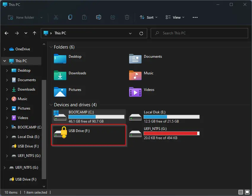Open the See more ellipsis menu
This screenshot has width=252, height=196.
(x=195, y=17)
